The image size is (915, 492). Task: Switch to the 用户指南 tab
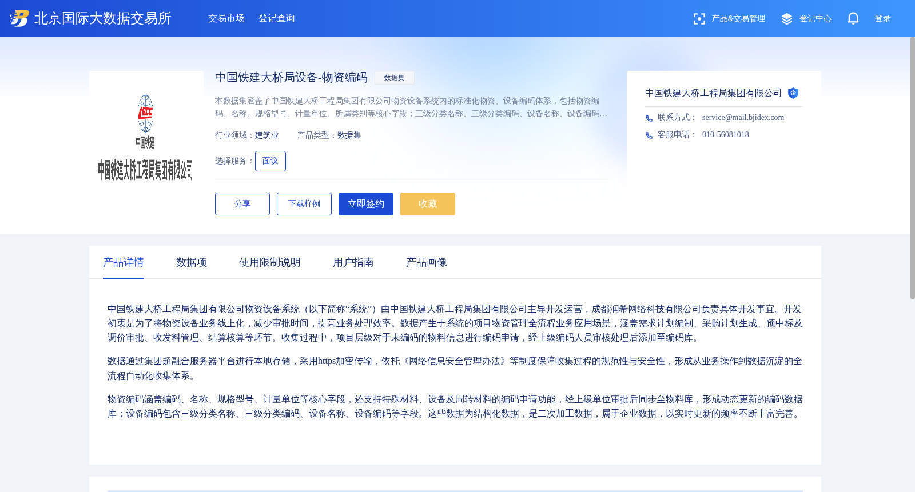click(353, 262)
